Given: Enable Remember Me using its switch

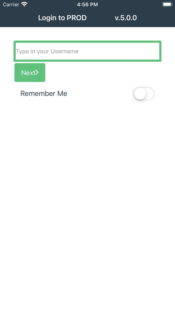Looking at the screenshot, I should [144, 93].
